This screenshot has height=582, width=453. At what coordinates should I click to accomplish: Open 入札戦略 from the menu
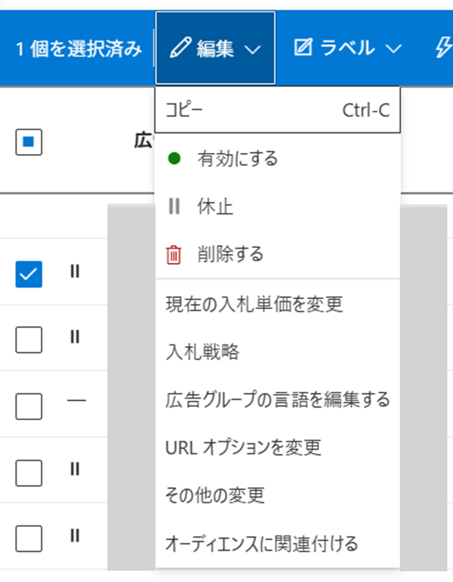click(x=202, y=352)
